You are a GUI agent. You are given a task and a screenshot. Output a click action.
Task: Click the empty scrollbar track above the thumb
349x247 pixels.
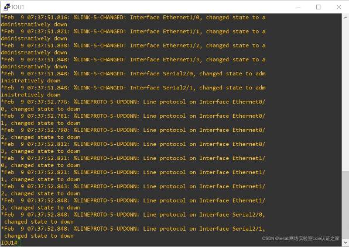(x=345, y=95)
